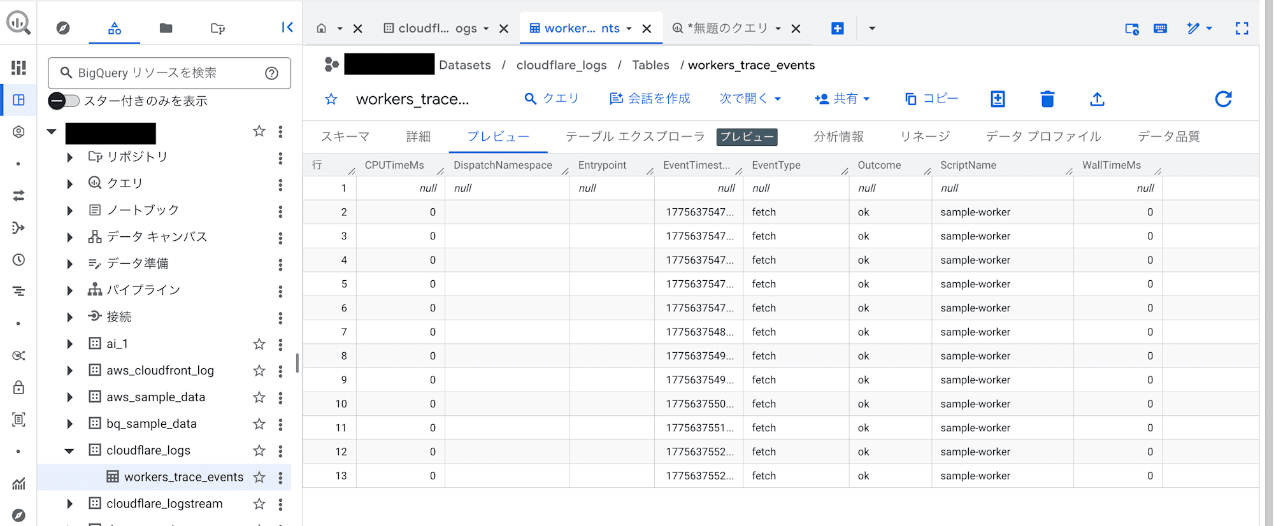
Task: Expand the データ キャンバス tree node
Action: (70, 238)
